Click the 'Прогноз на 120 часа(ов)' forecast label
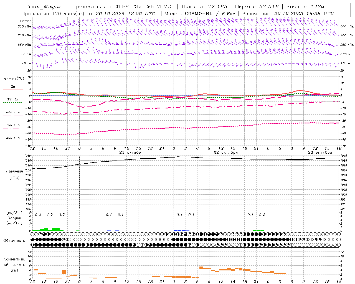This screenshot has height=284, width=355. [53, 14]
